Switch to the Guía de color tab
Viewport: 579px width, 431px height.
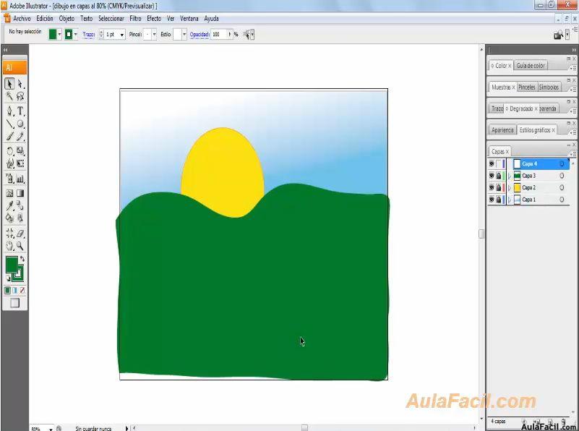point(531,66)
